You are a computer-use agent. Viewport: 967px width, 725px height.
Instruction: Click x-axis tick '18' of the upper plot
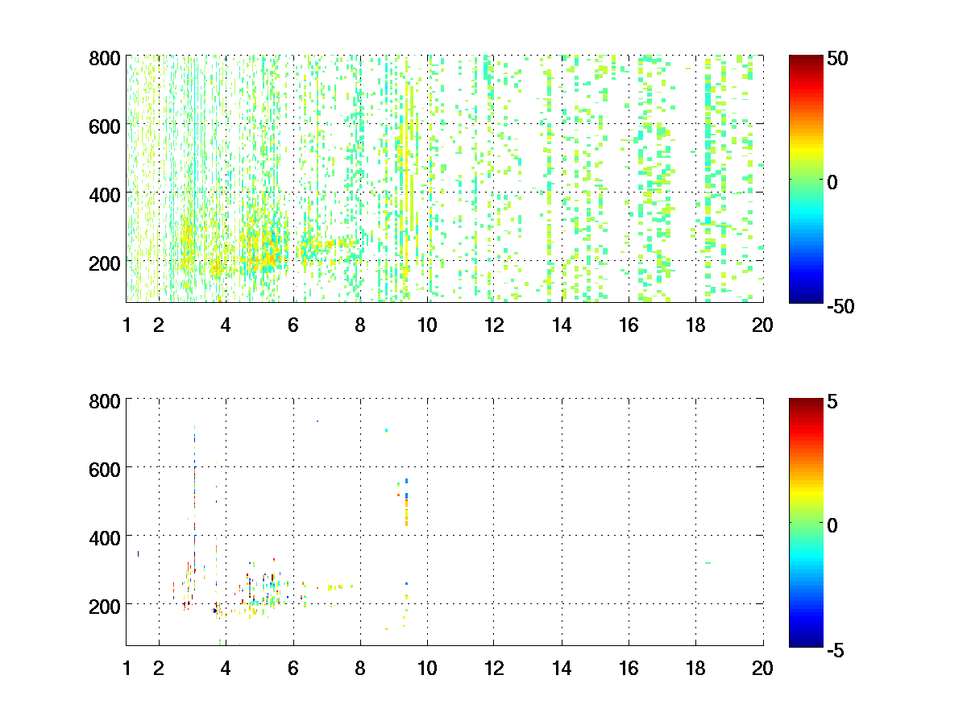695,325
